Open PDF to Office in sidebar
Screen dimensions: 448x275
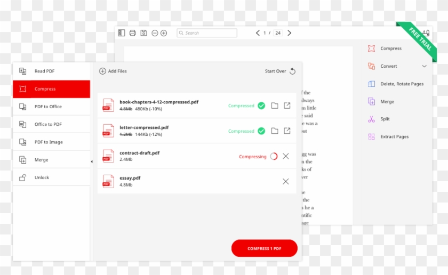[x=51, y=107]
